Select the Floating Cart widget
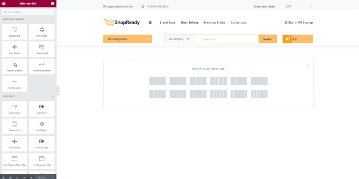The height and width of the screenshot is (179, 359). point(42,49)
